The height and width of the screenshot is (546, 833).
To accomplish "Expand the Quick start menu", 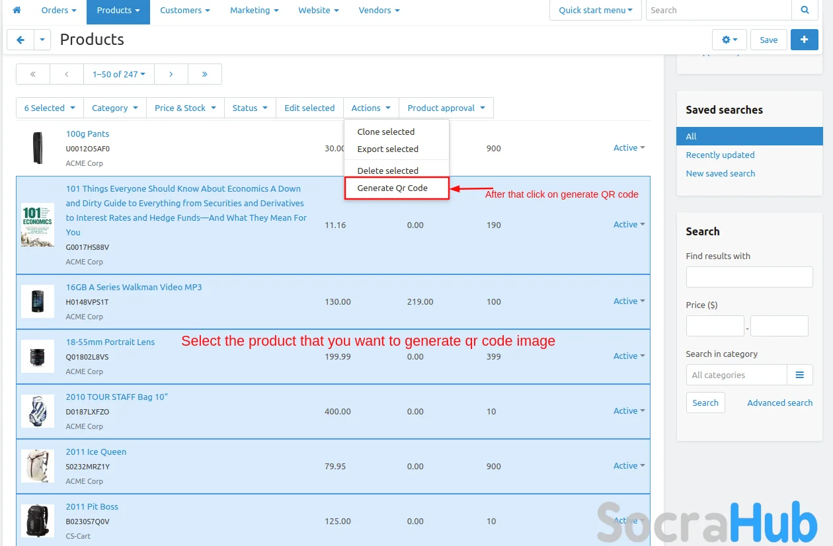I will click(x=595, y=11).
